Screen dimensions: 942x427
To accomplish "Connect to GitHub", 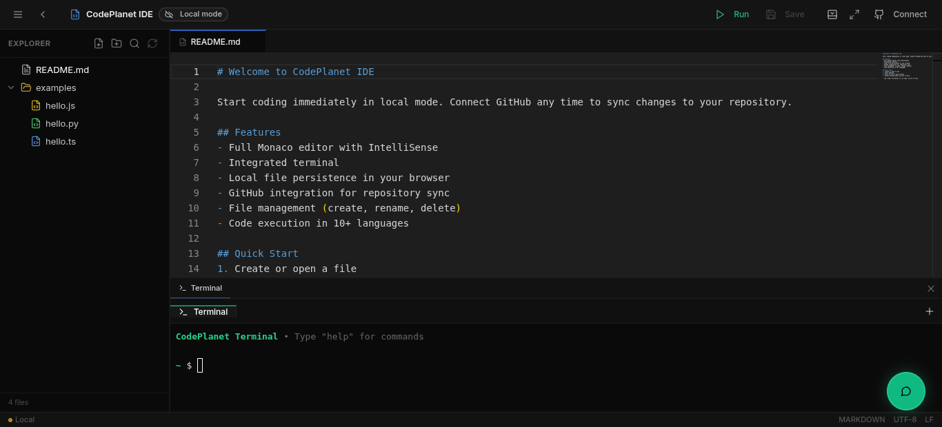I will [901, 14].
